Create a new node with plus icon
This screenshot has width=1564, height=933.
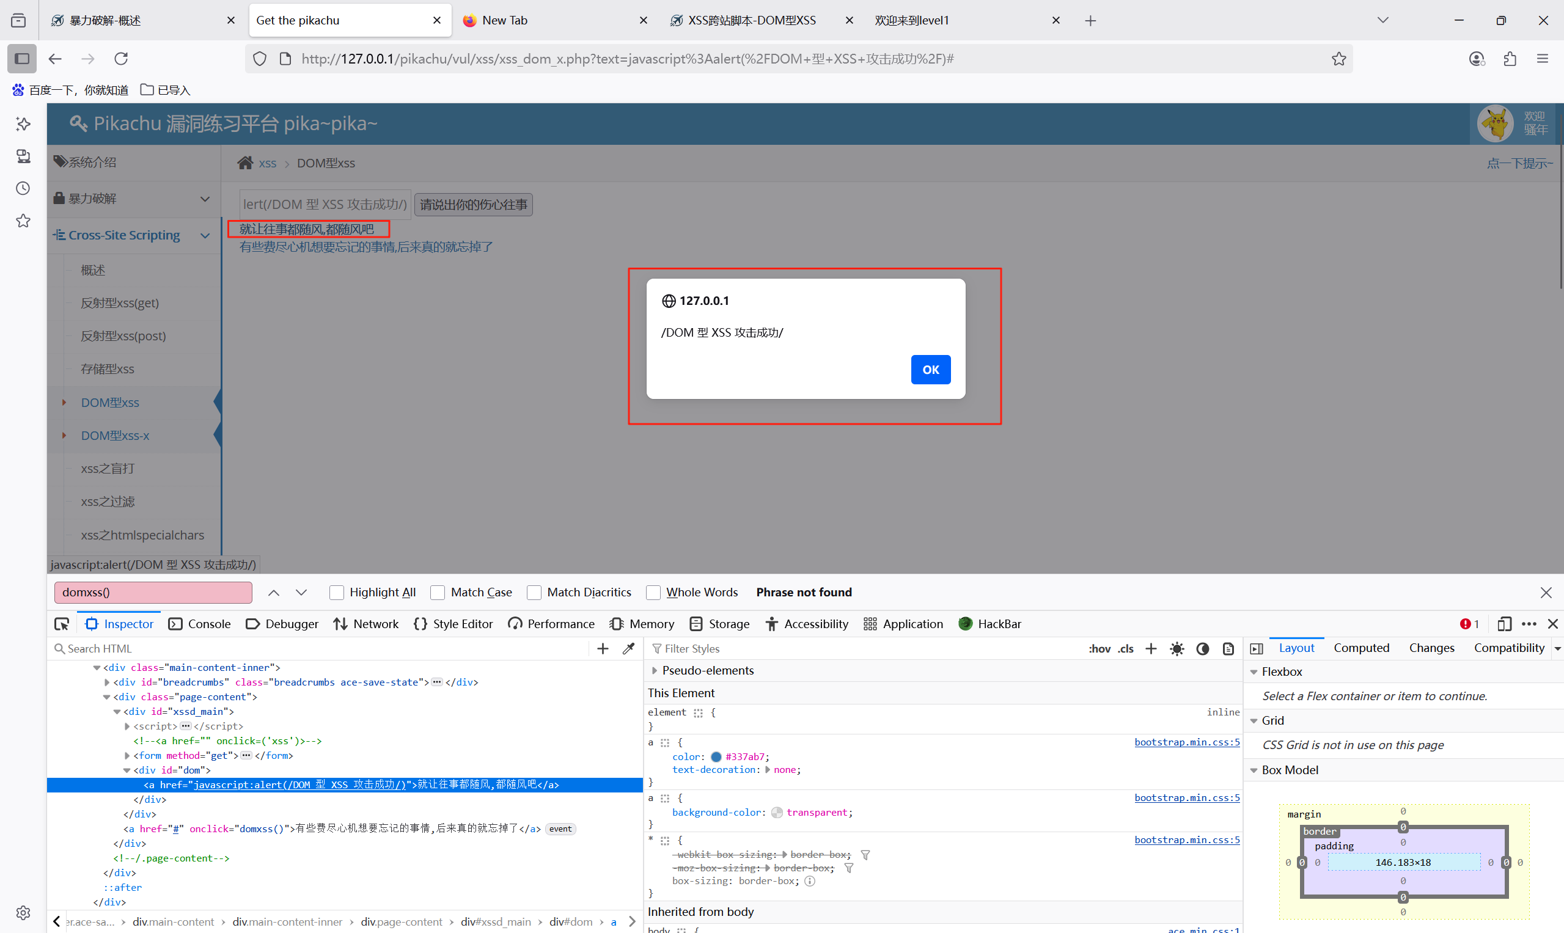[x=603, y=648]
